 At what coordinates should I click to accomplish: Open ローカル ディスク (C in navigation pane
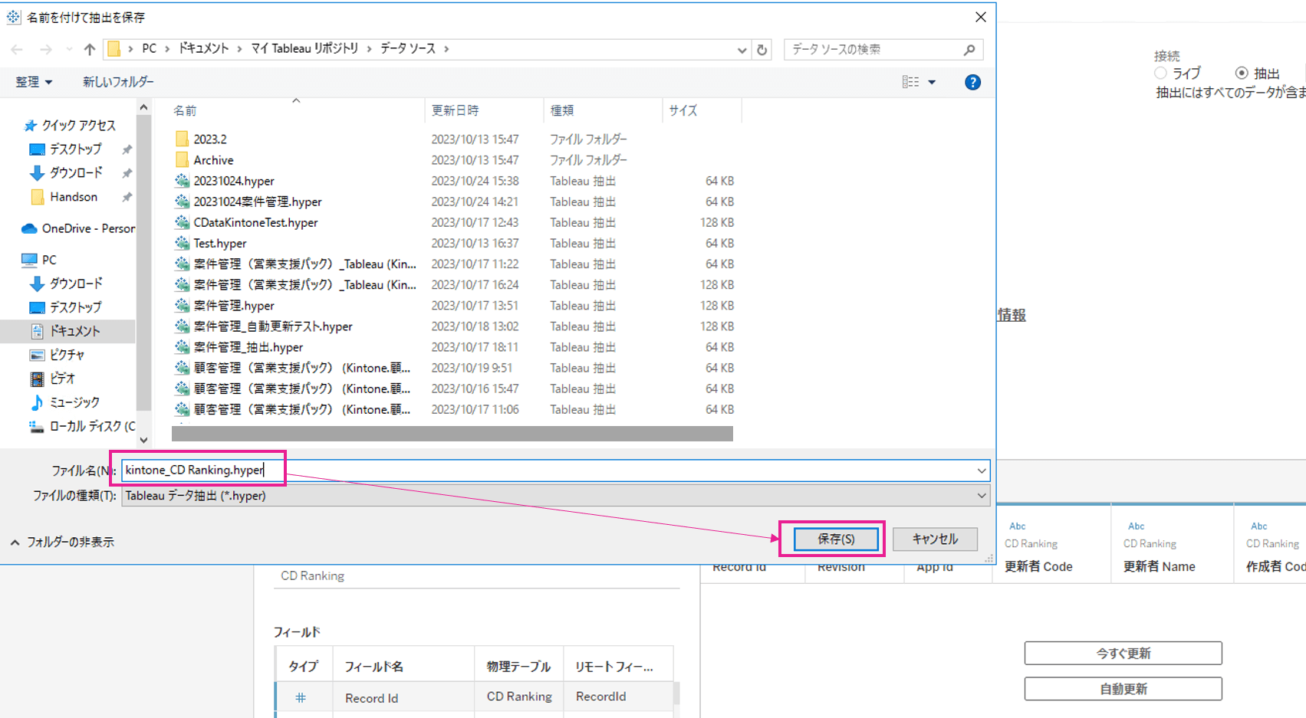[82, 426]
